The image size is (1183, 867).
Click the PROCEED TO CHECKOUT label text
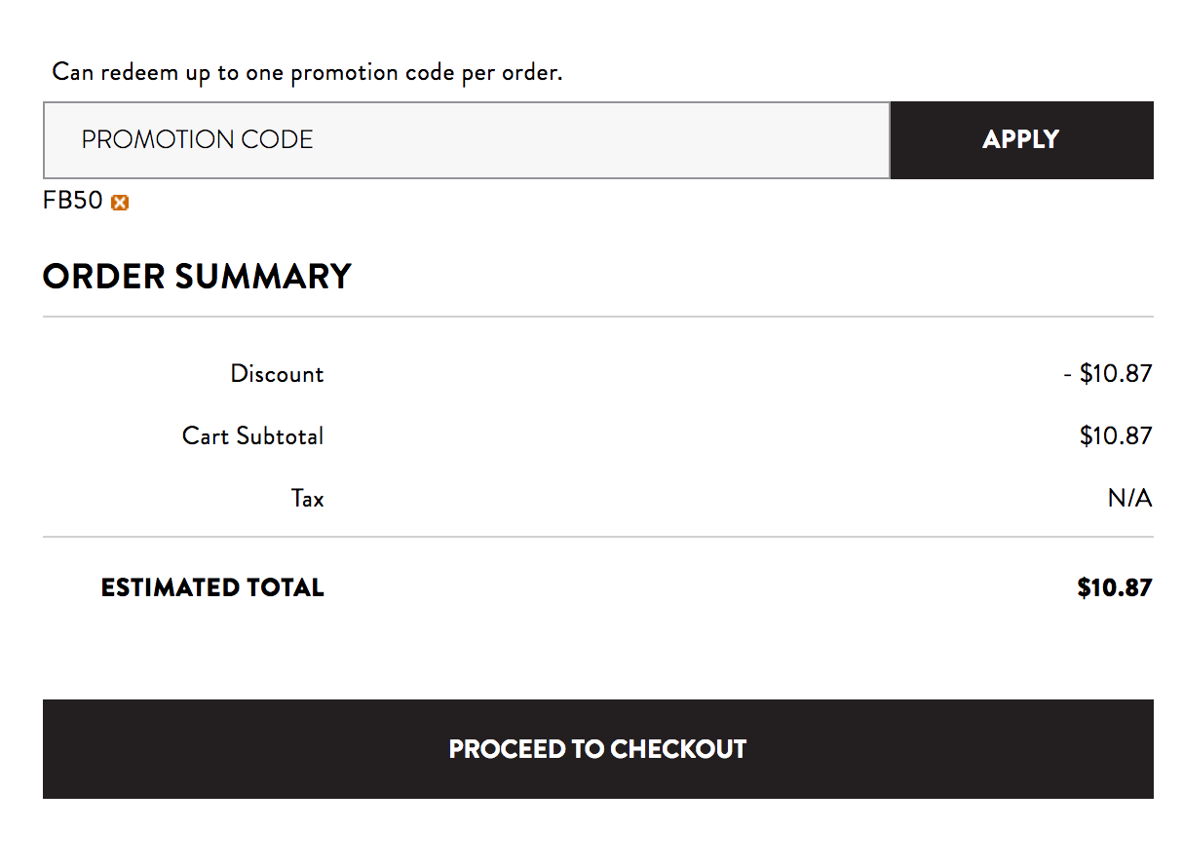[x=598, y=749]
